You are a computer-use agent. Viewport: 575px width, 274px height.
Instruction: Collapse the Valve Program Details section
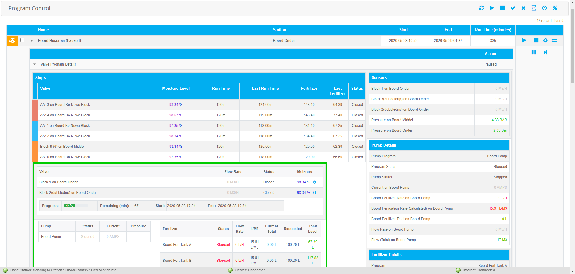point(34,64)
